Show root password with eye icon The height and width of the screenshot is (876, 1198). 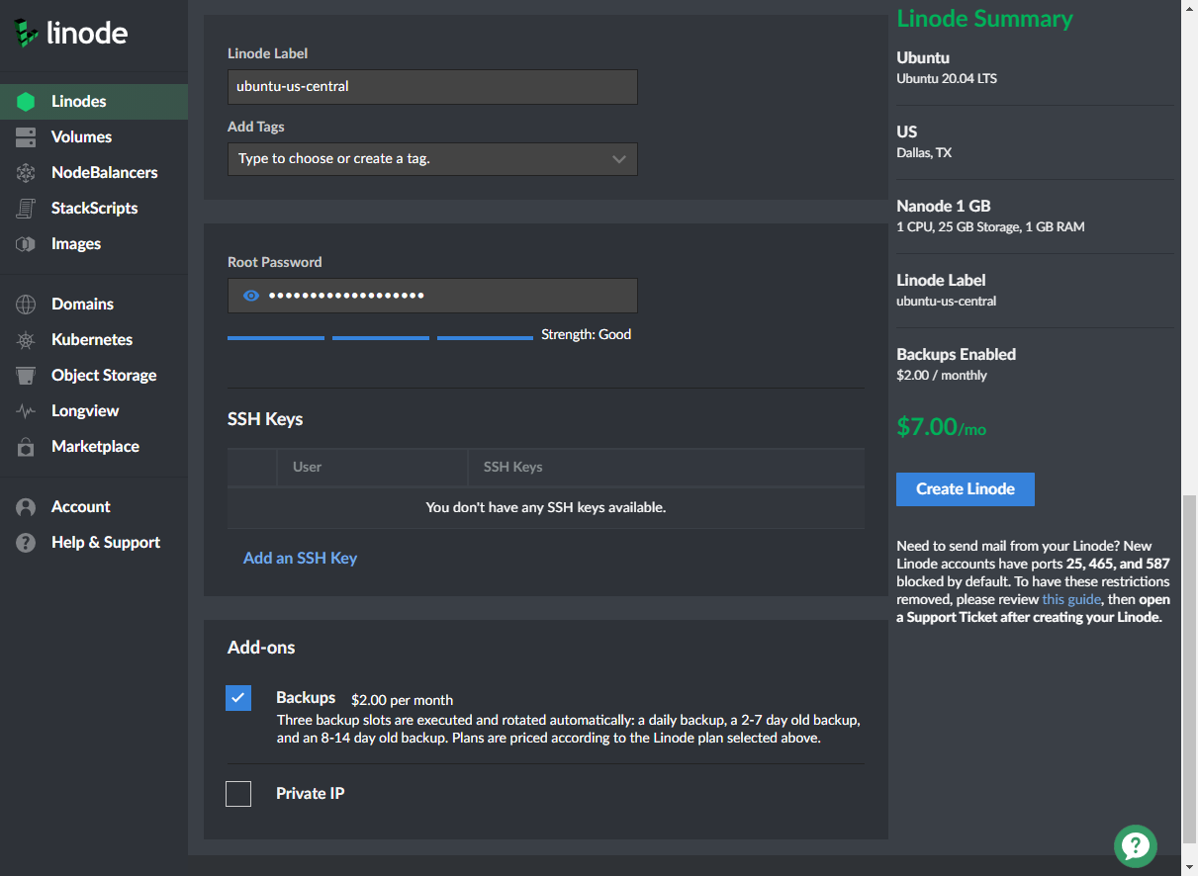(251, 296)
